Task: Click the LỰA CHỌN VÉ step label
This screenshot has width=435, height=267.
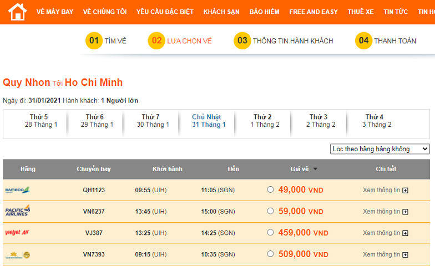Action: [189, 41]
